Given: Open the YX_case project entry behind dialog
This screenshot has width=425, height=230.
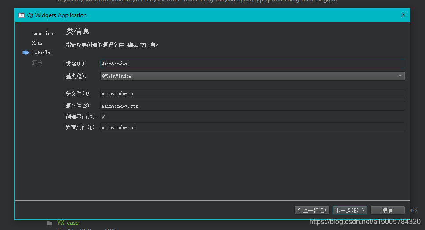Looking at the screenshot, I should pos(68,223).
